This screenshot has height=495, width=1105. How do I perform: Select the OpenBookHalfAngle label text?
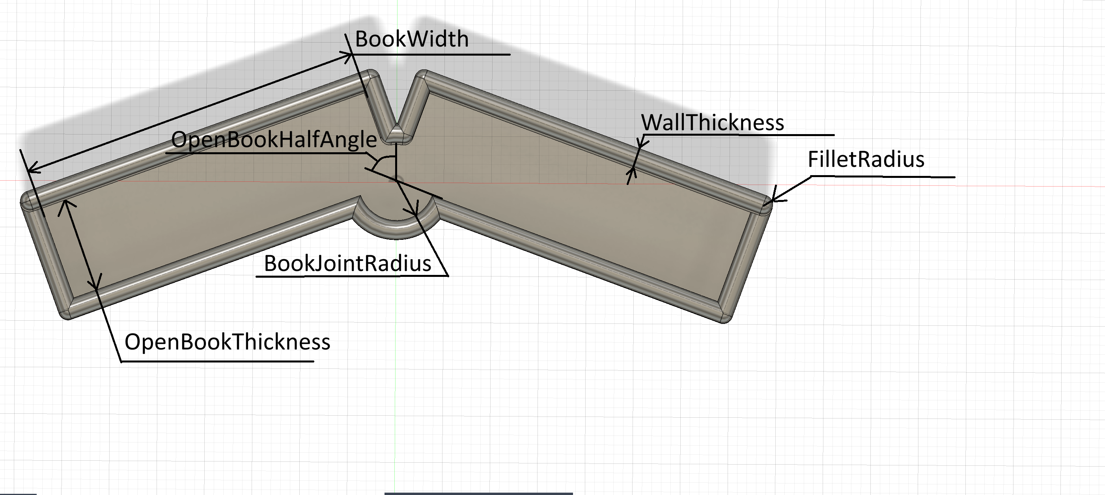pos(274,140)
